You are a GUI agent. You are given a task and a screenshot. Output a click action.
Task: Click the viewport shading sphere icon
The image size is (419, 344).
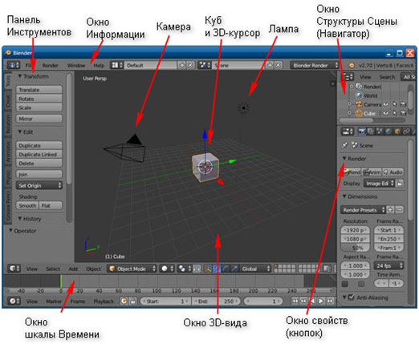pyautogui.click(x=167, y=269)
